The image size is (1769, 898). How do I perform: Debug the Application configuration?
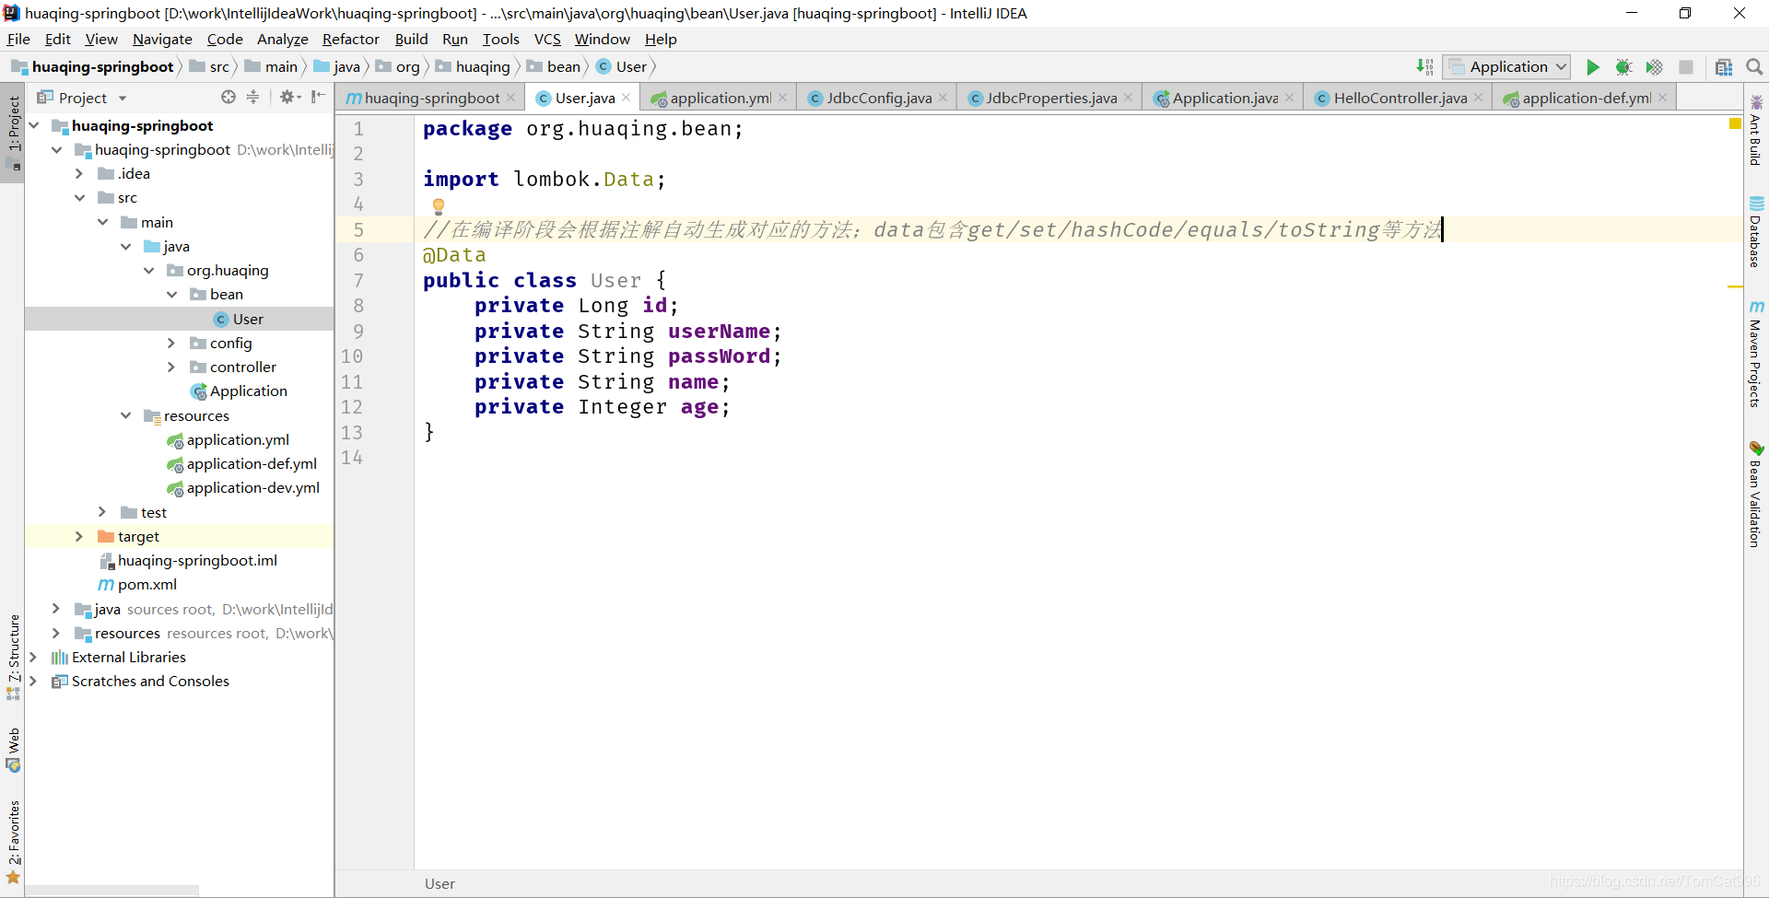[1623, 67]
